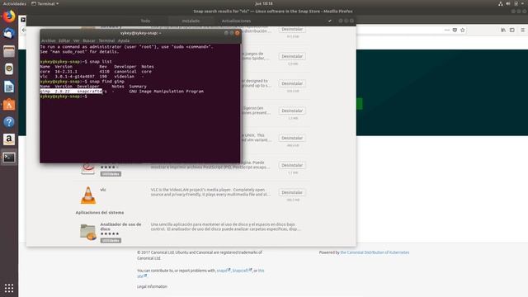Show the applications grid

pyautogui.click(x=9, y=288)
